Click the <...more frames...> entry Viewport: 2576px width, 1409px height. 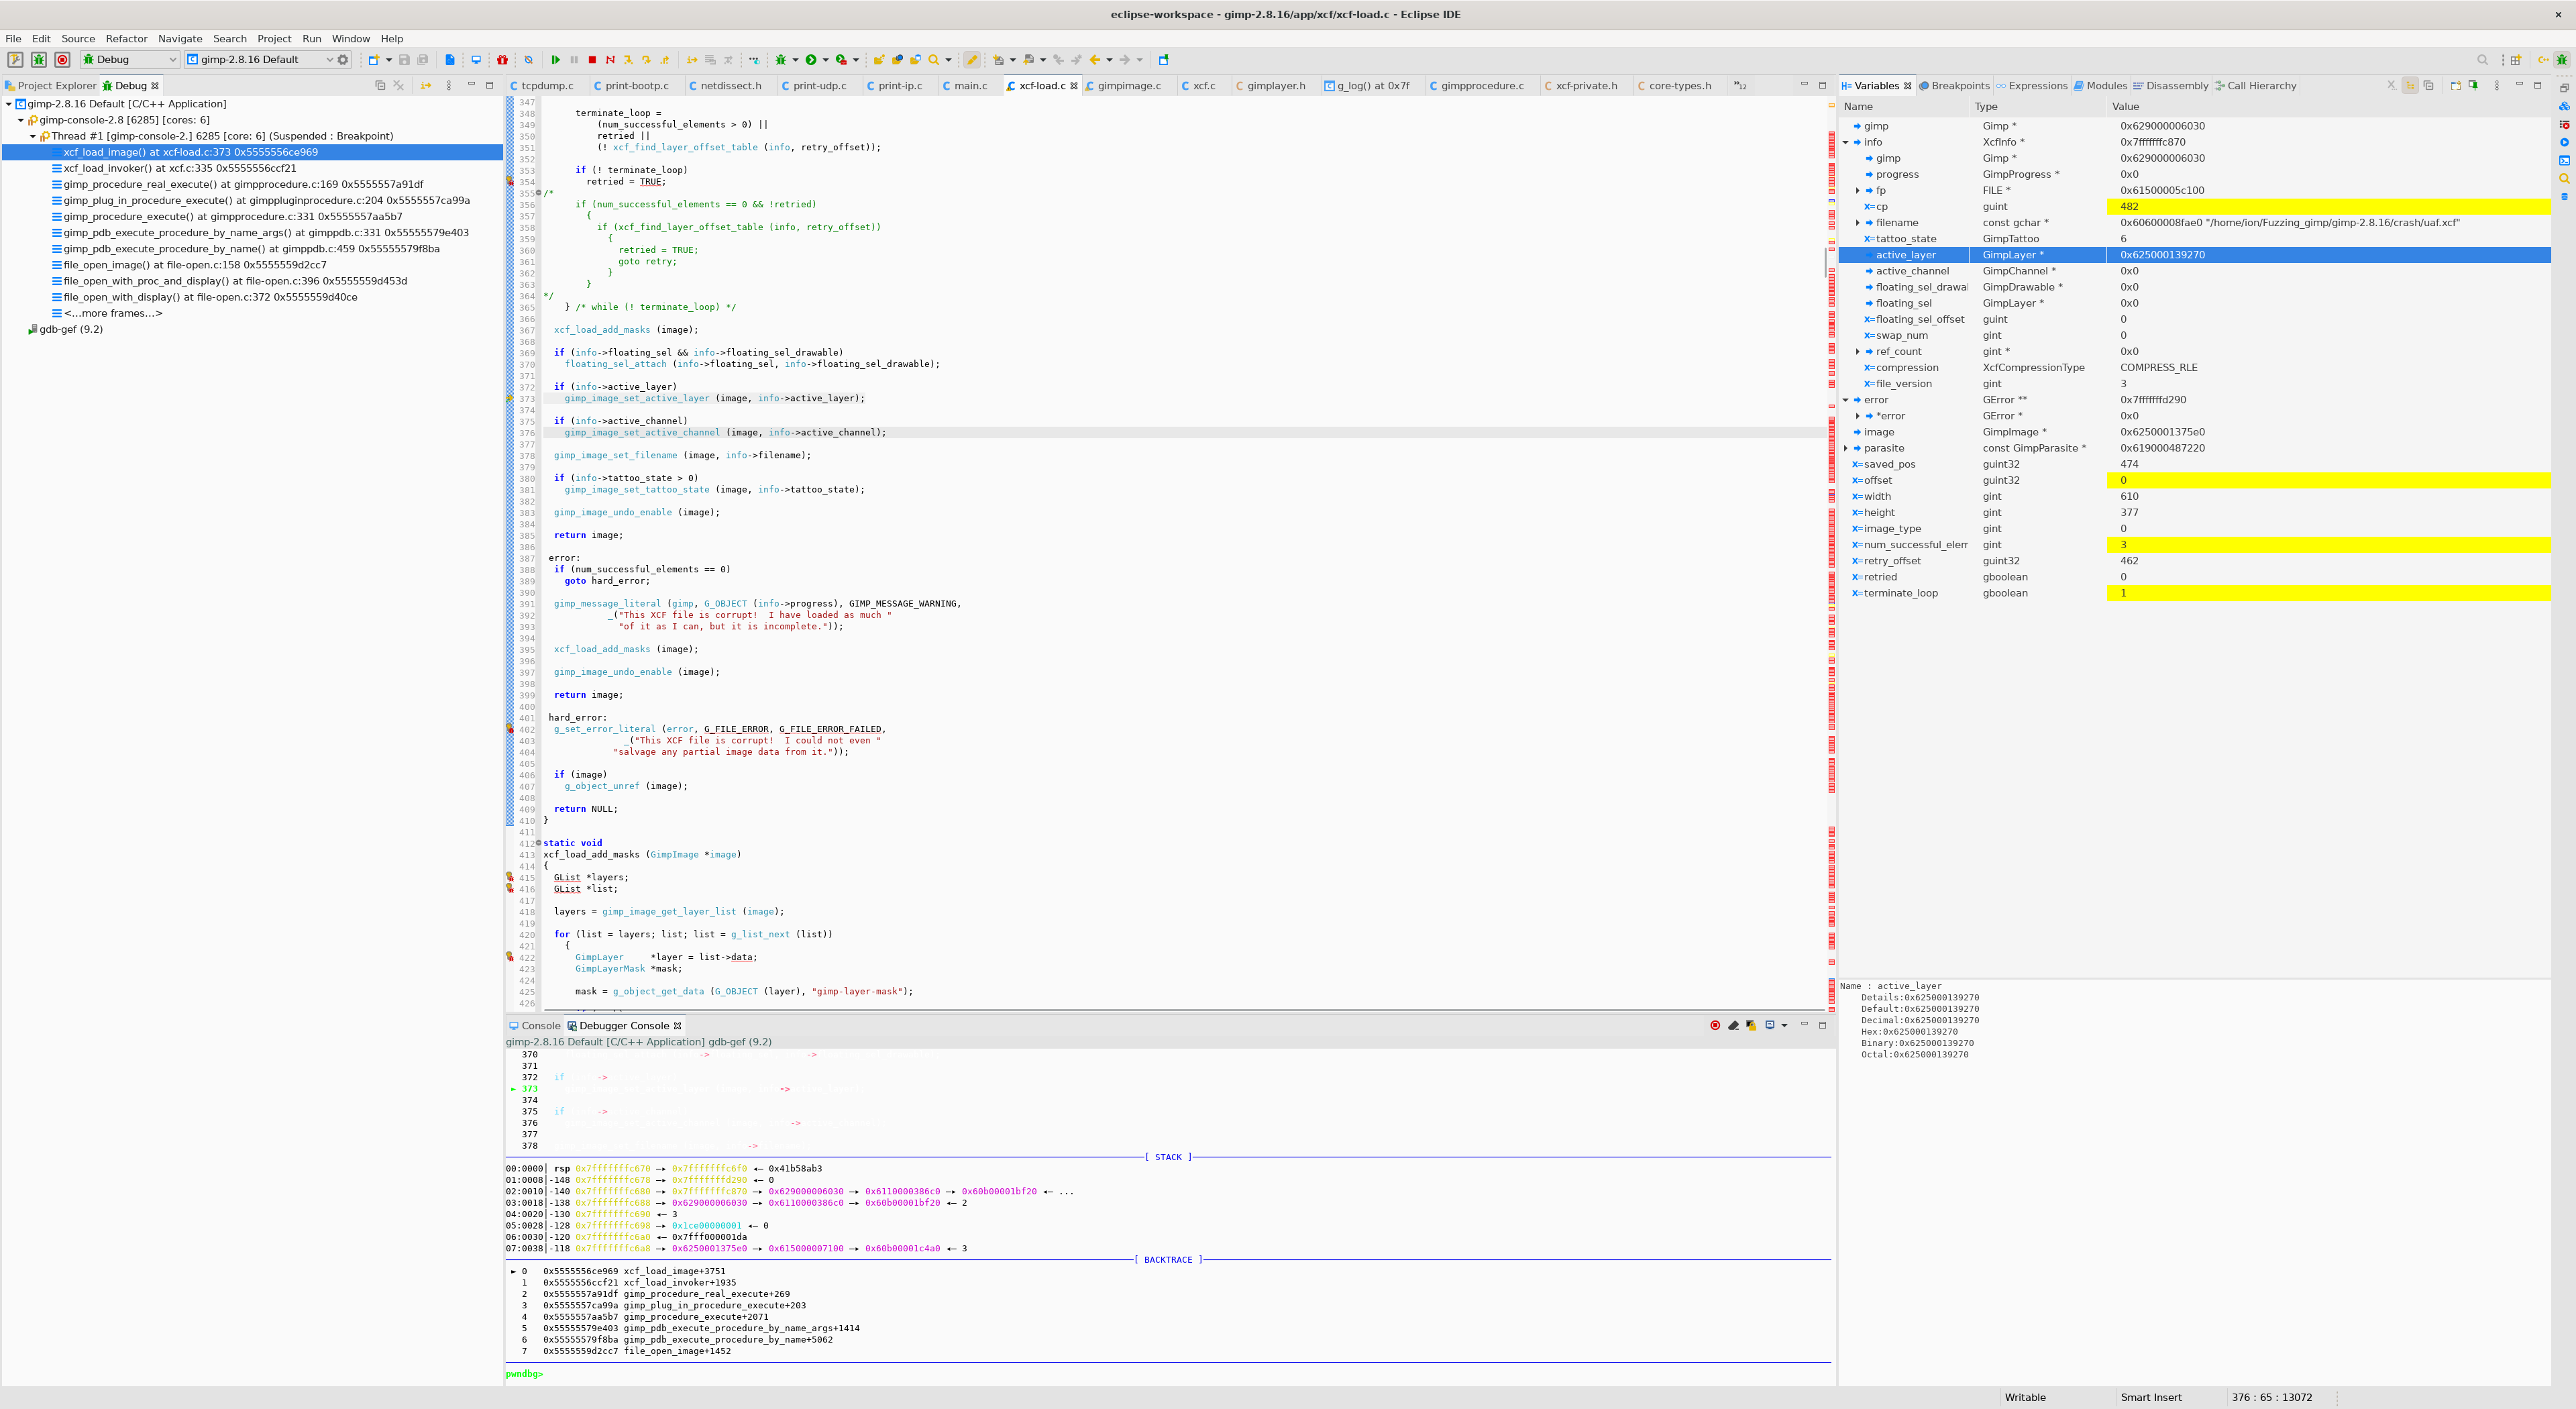click(x=113, y=313)
